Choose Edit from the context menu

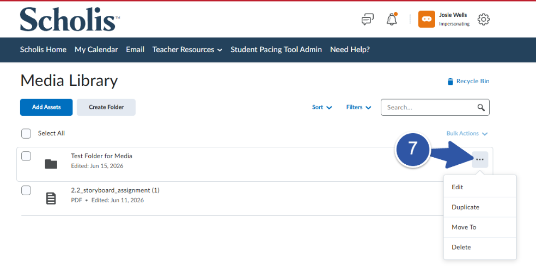480,187
